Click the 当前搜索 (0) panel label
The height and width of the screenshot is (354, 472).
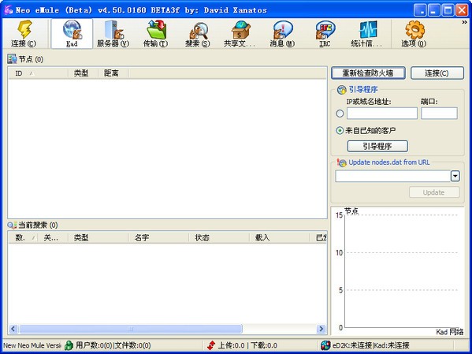[39, 225]
